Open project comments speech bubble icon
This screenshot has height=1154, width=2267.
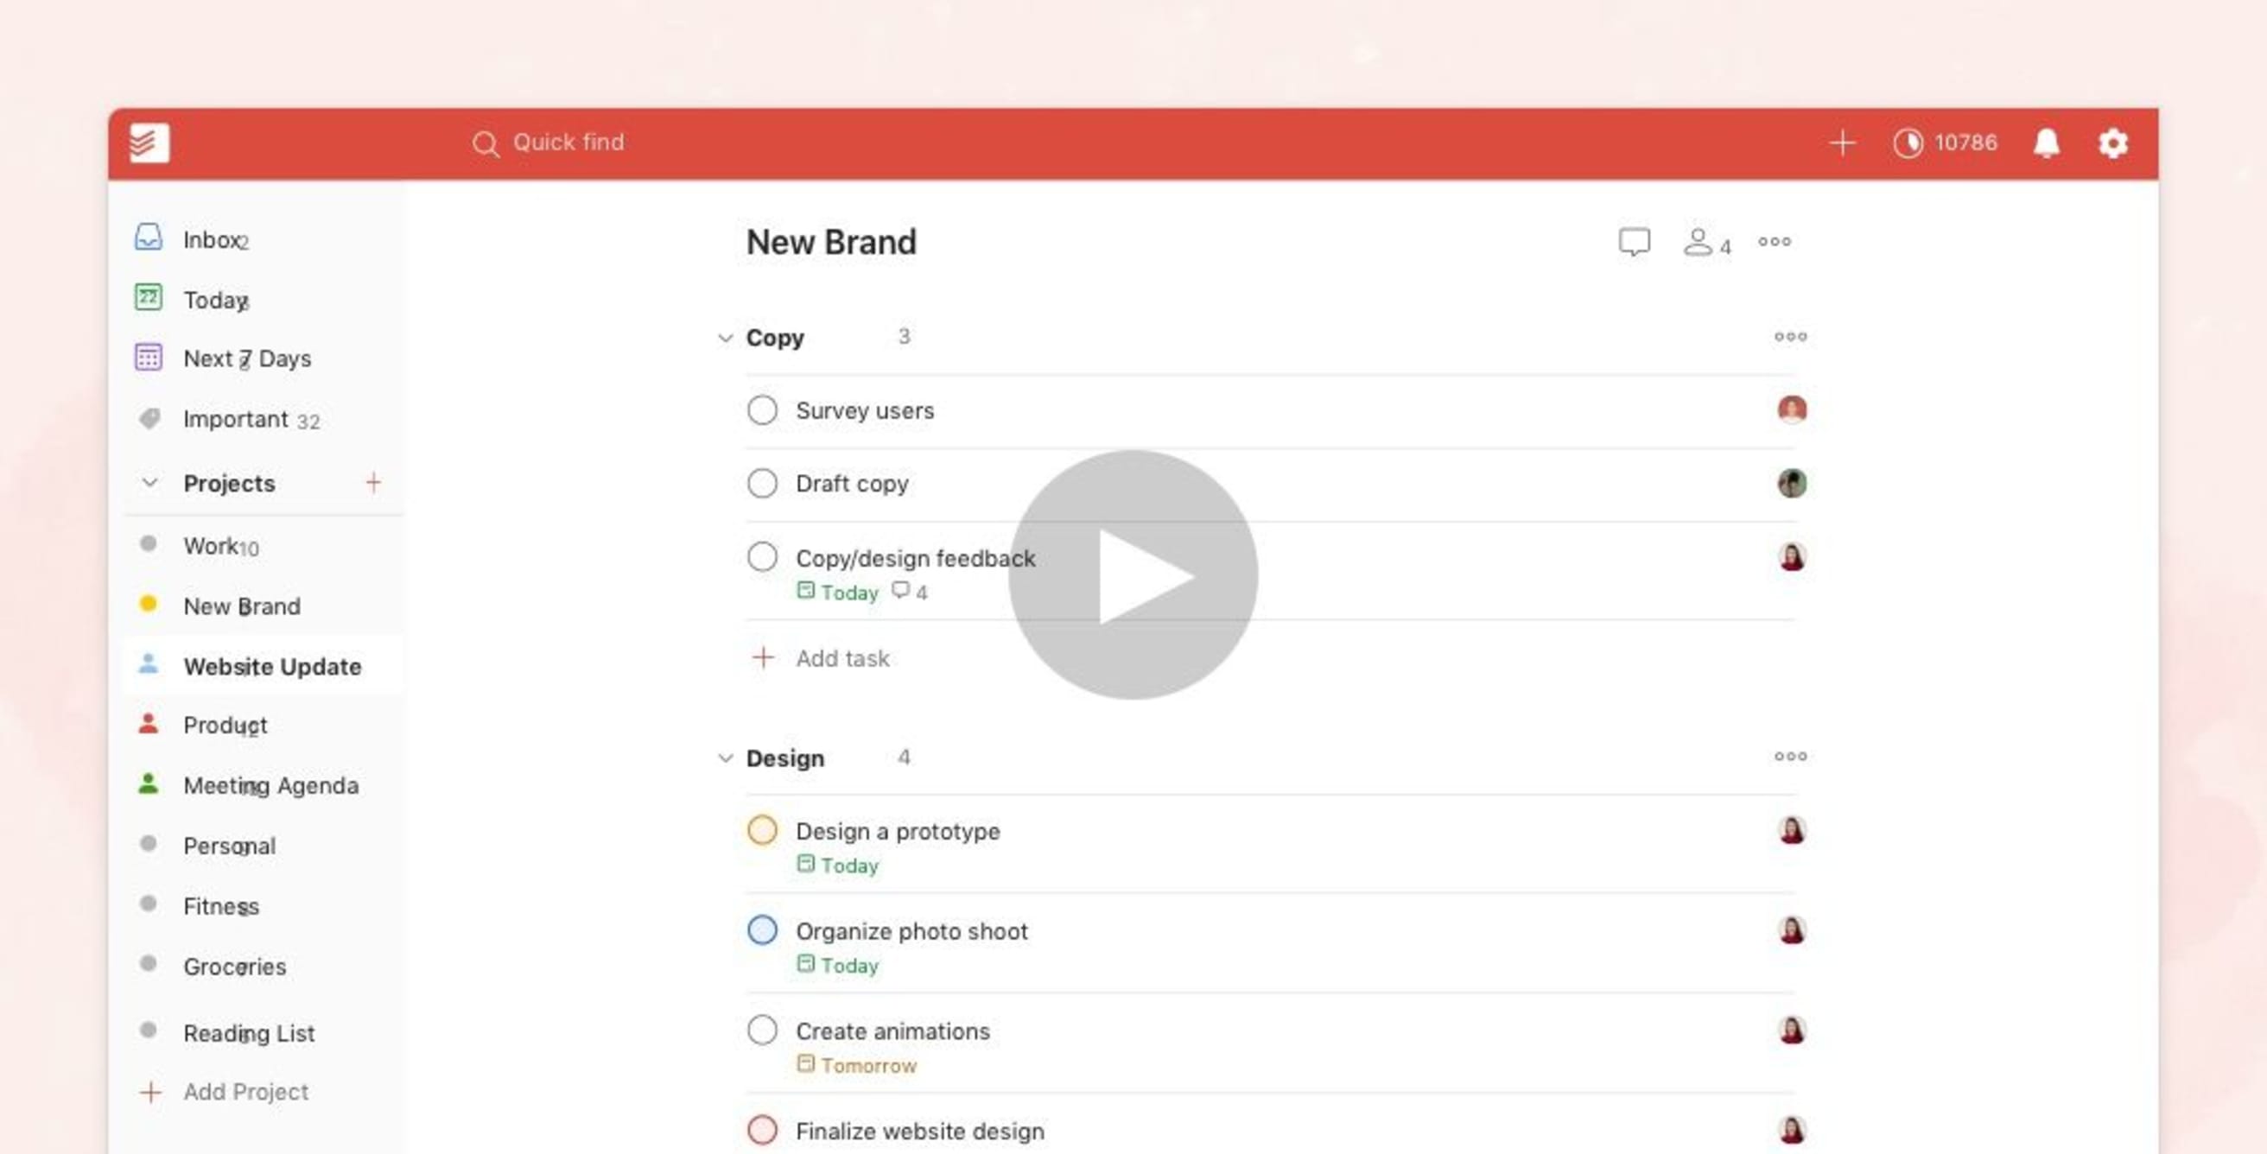[1635, 242]
